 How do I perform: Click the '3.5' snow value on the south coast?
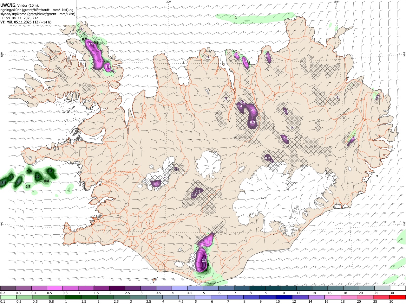coord(204,261)
